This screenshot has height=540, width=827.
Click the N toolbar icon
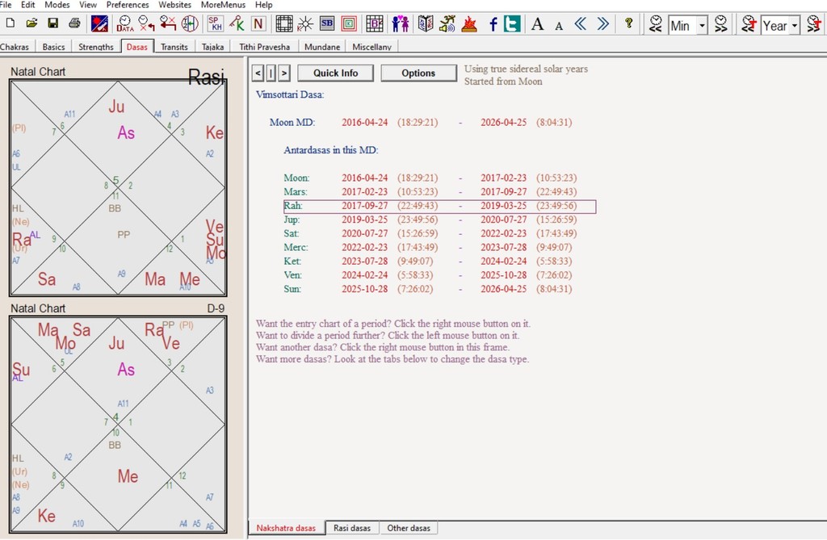tap(258, 23)
